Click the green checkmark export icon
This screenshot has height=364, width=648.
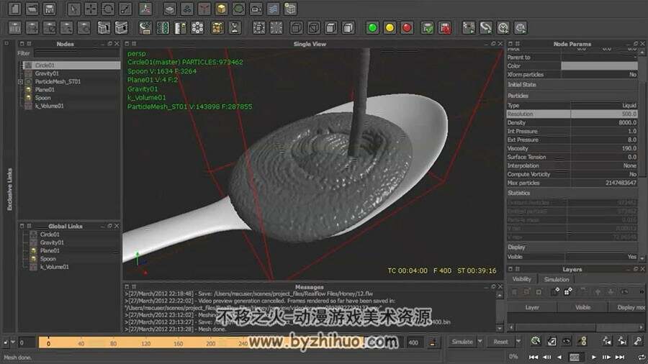428,27
